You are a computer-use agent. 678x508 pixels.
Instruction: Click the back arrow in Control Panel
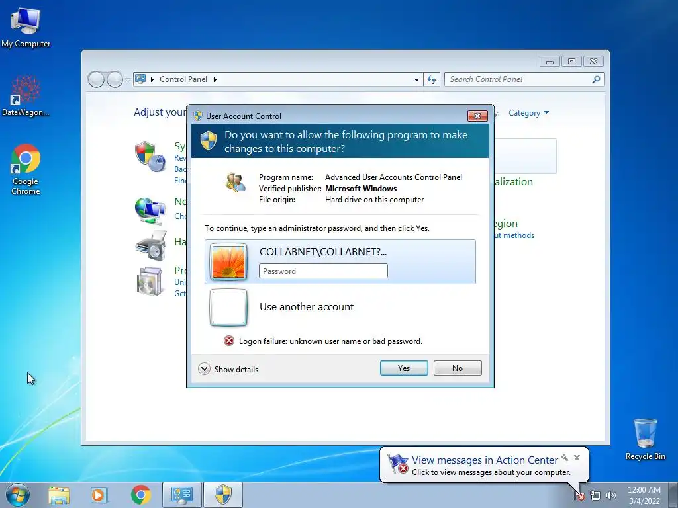[x=96, y=79]
